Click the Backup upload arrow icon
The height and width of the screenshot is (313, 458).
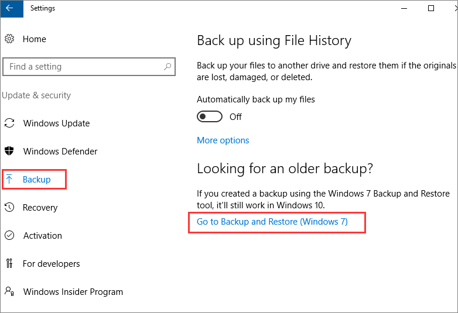click(9, 180)
